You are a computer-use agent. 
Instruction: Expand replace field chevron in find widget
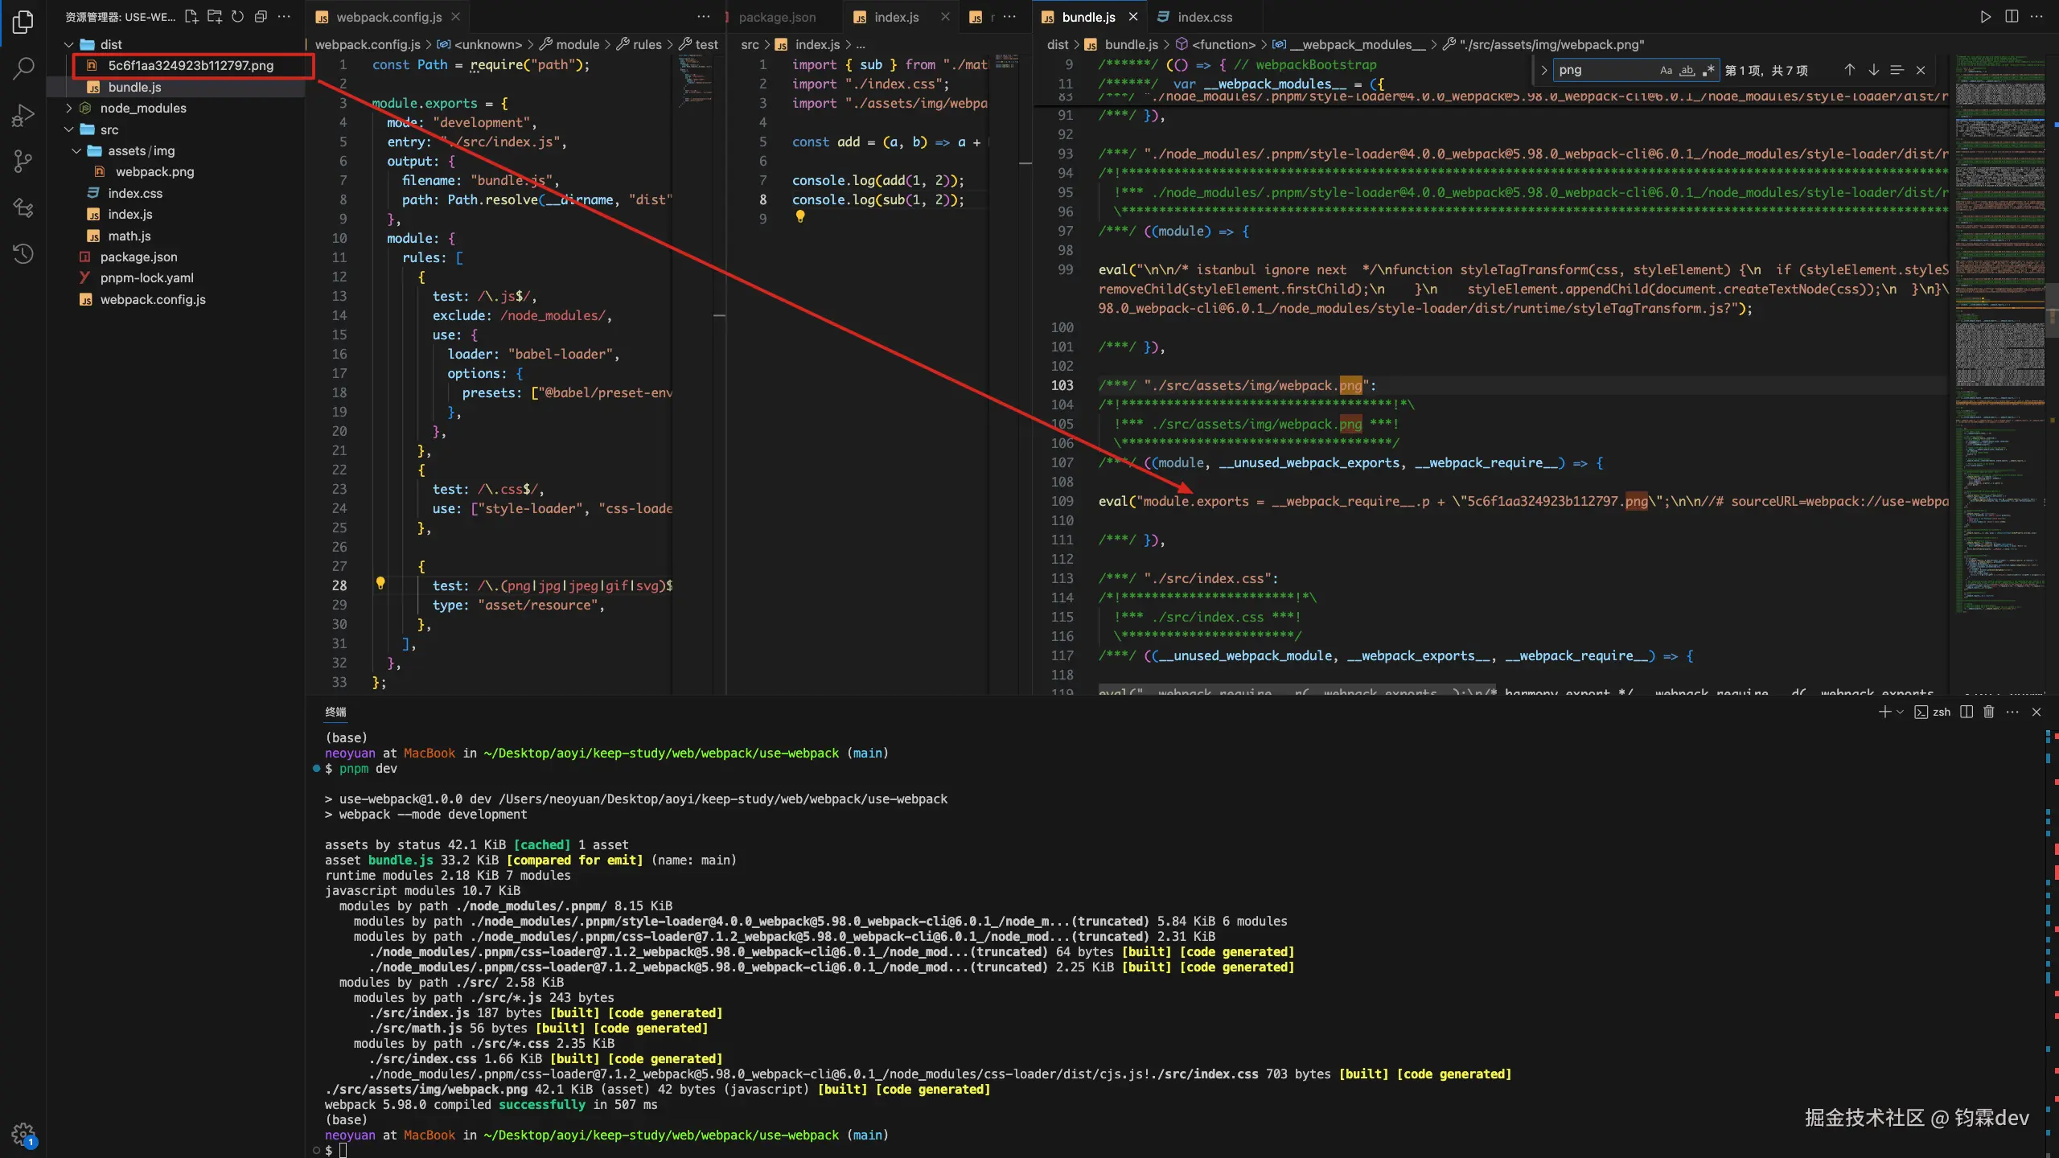point(1543,70)
